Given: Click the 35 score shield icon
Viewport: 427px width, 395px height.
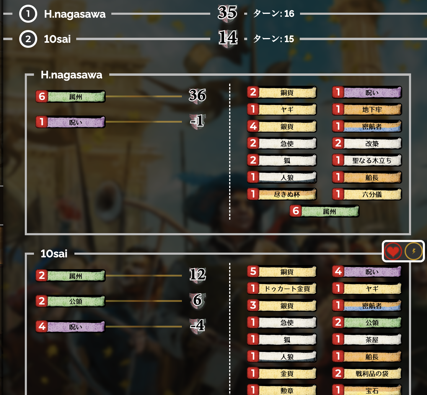Looking at the screenshot, I should (227, 13).
